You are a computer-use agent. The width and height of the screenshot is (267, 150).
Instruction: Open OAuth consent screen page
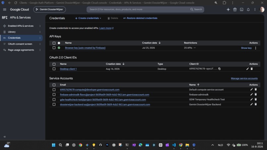[x=20, y=44]
